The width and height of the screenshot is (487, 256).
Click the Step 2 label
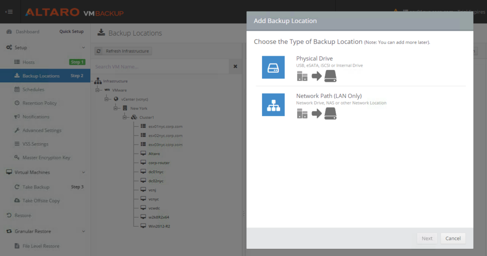[x=77, y=76]
